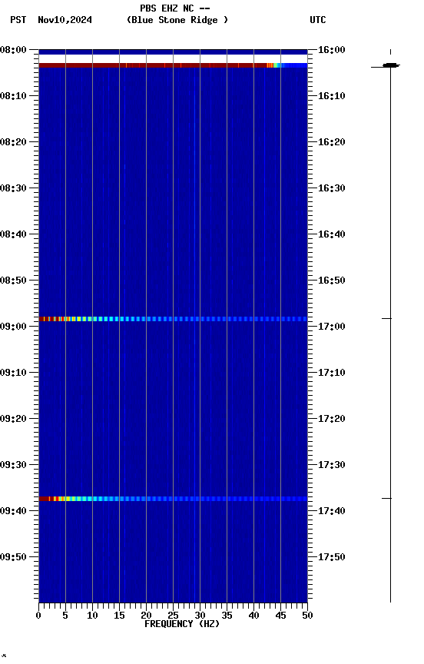Click the 17:10 UTC time label
This screenshot has height=664, width=424.
click(x=332, y=373)
